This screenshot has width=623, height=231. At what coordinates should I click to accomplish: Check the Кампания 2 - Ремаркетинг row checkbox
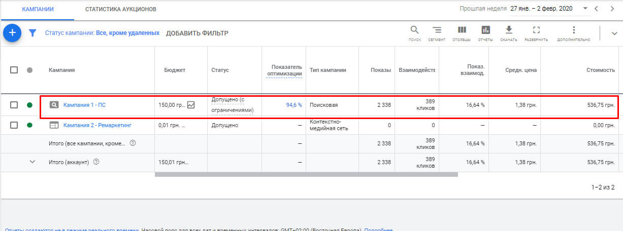pos(14,125)
